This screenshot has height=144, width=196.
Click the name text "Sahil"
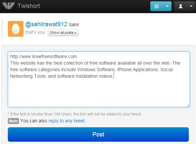[x=74, y=24]
